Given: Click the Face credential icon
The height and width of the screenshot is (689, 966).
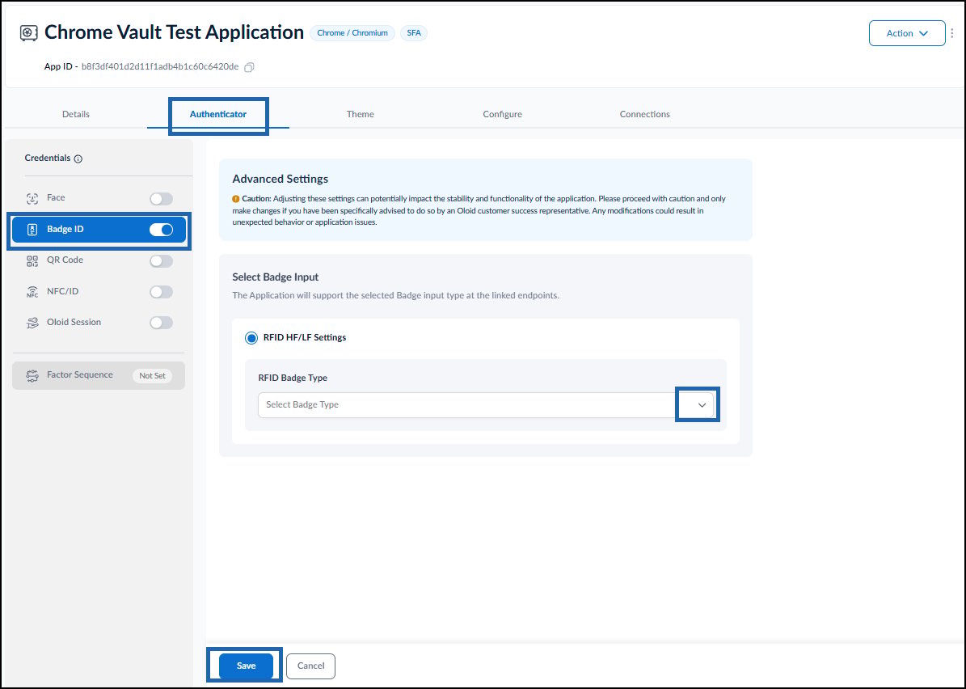Looking at the screenshot, I should (32, 198).
